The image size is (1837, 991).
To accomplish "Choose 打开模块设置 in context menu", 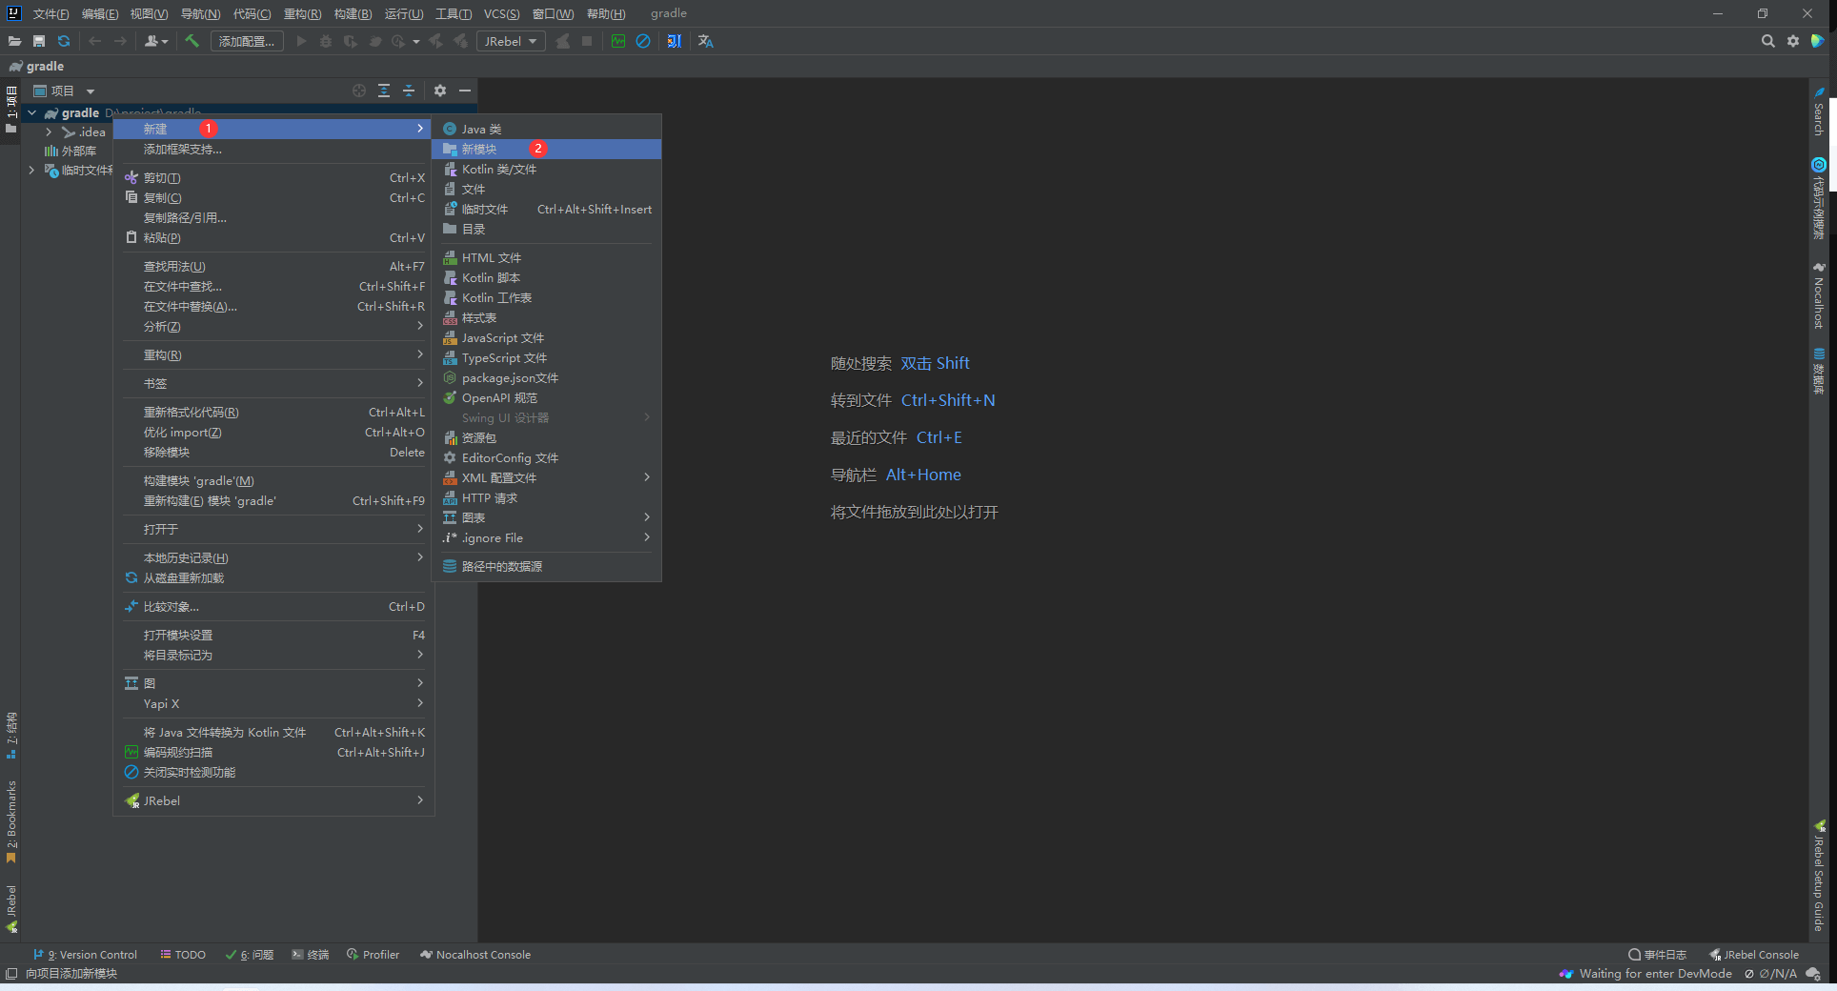I will coord(273,635).
